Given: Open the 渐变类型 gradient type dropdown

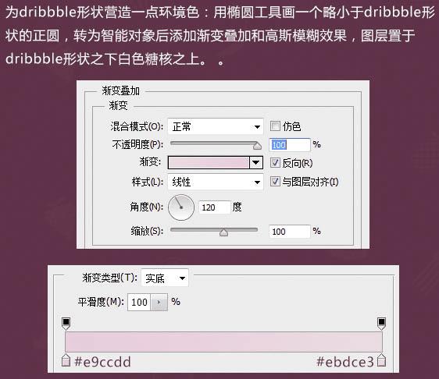Looking at the screenshot, I should 165,278.
